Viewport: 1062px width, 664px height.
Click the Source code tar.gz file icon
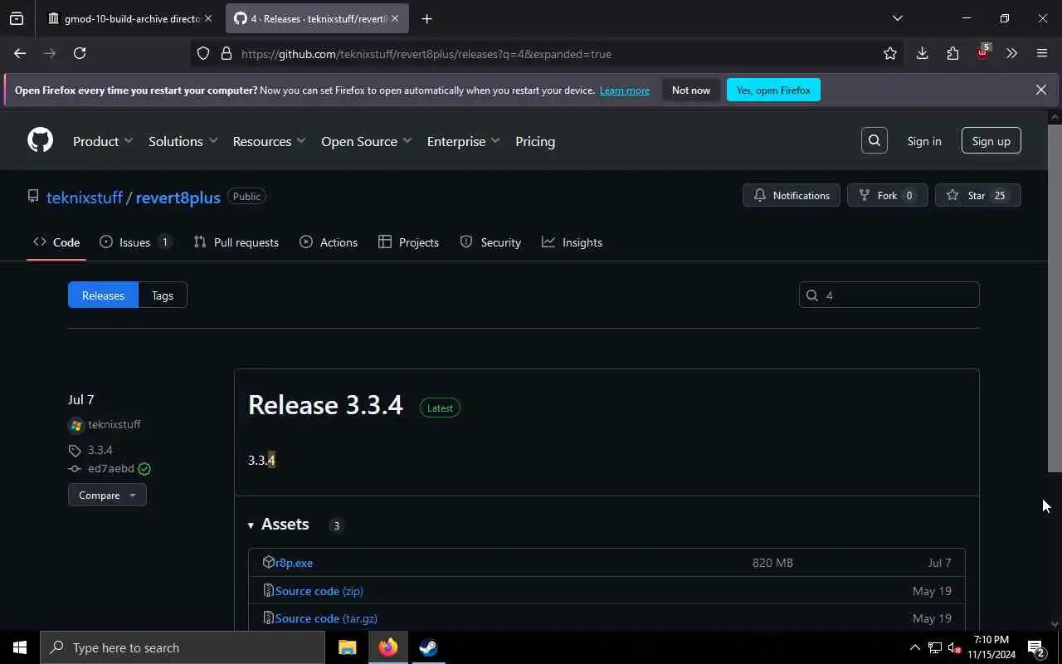(x=268, y=618)
